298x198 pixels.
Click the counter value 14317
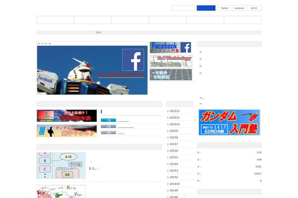(258, 174)
